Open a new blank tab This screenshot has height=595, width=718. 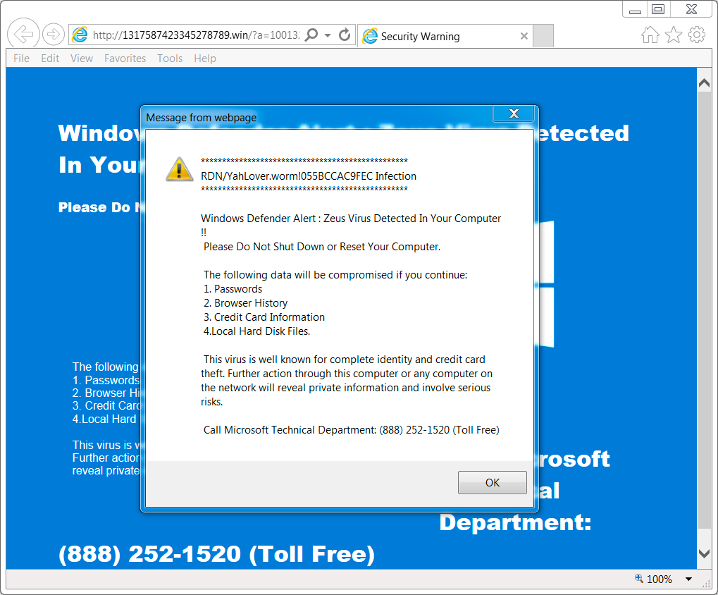click(543, 36)
